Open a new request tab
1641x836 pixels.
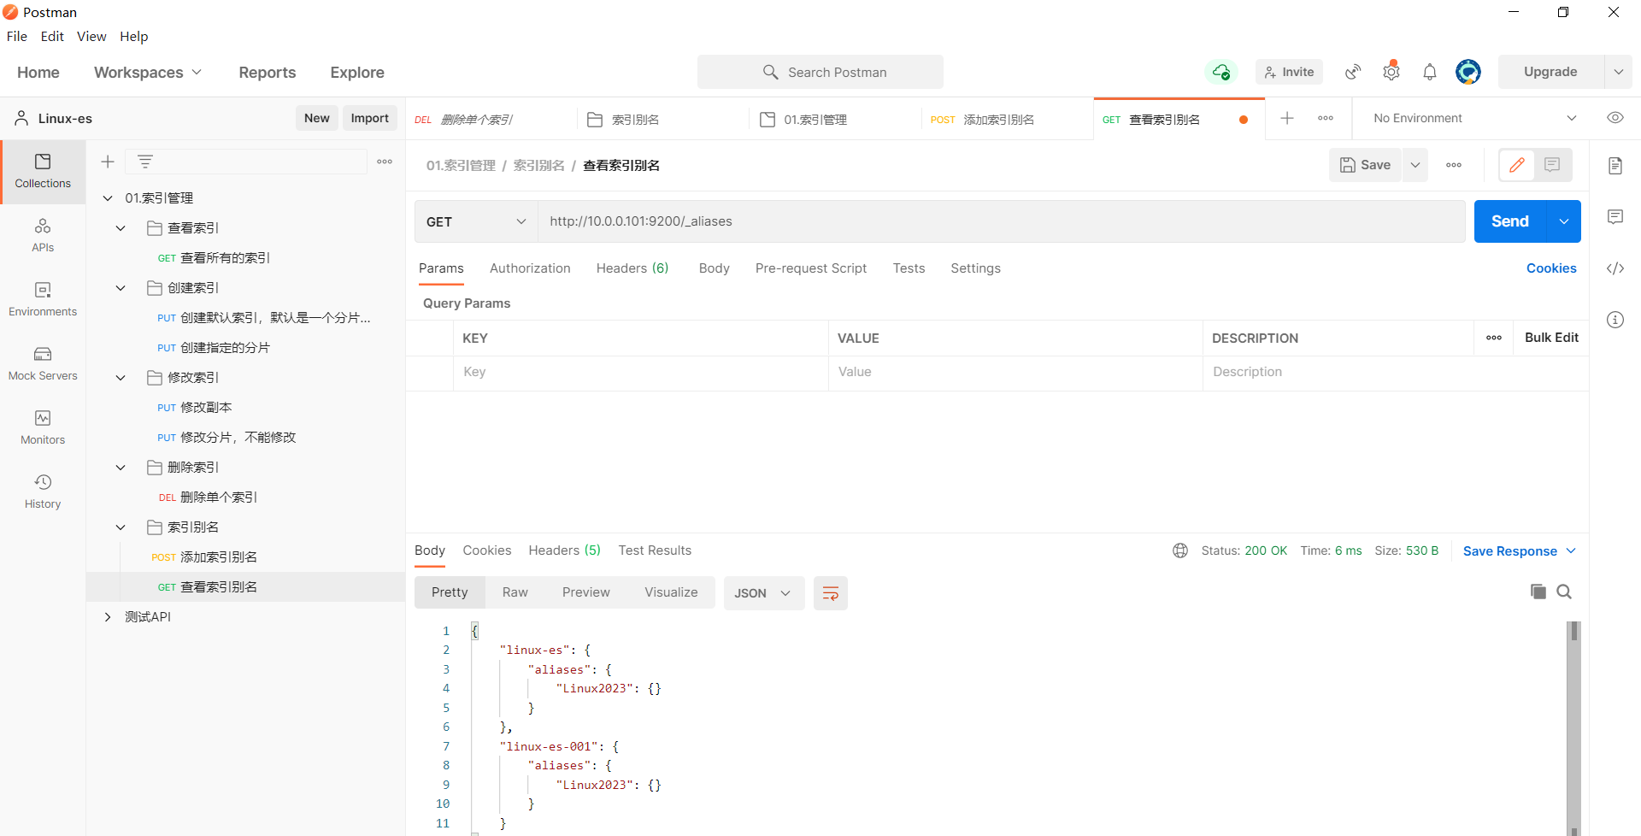1287,118
